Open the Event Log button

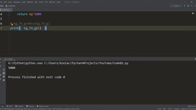192,106
